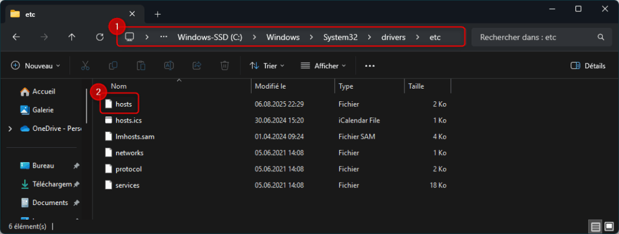Image resolution: width=619 pixels, height=234 pixels.
Task: Click the date 06.08.2025 22:29
Action: pyautogui.click(x=279, y=104)
